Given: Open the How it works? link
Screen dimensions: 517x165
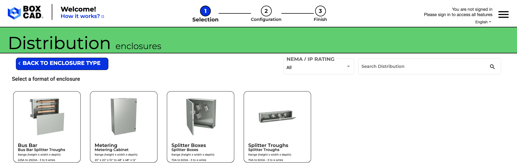Looking at the screenshot, I should pos(80,16).
